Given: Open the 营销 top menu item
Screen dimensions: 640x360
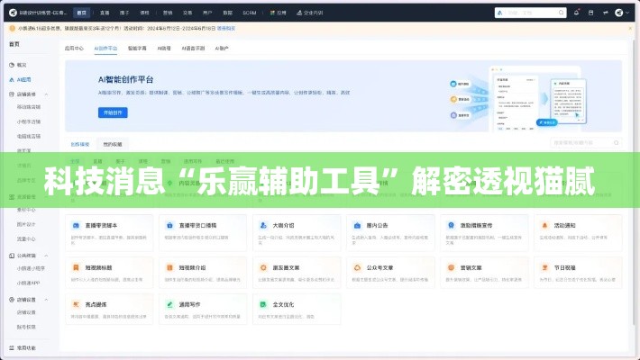Looking at the screenshot, I should click(x=168, y=13).
